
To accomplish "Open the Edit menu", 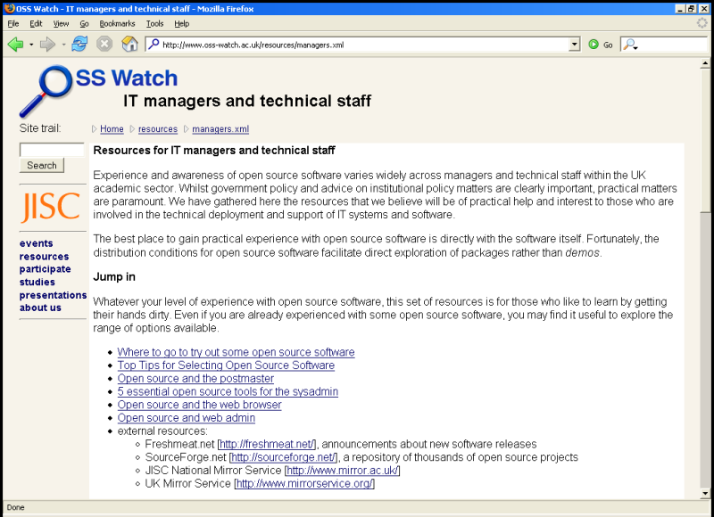I will pyautogui.click(x=36, y=24).
